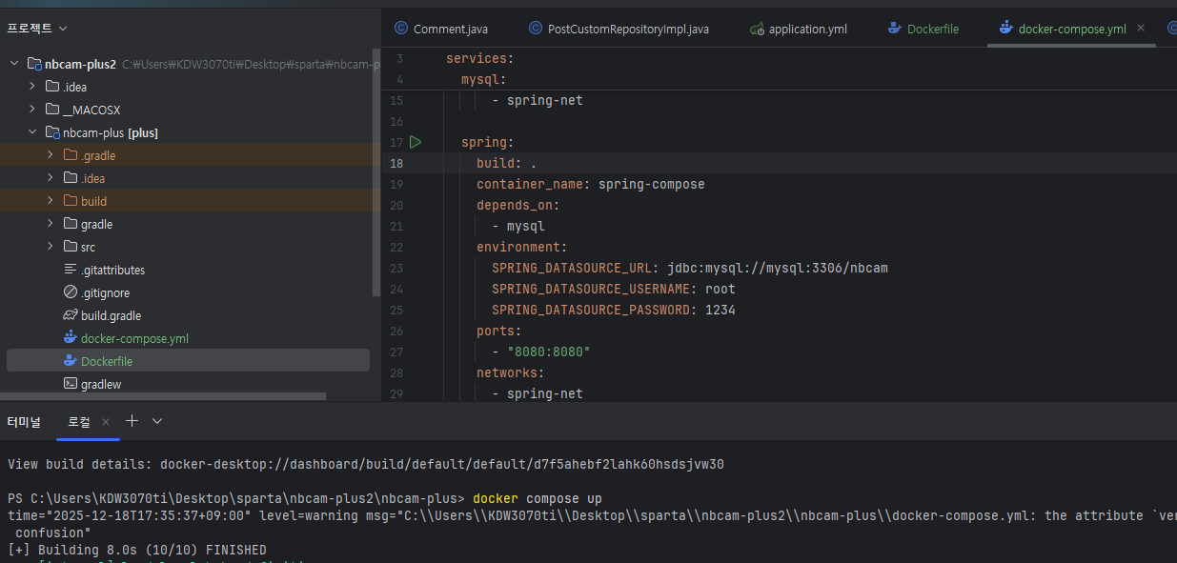Image resolution: width=1177 pixels, height=563 pixels.
Task: Click the container_name value spring-compose
Action: point(652,184)
